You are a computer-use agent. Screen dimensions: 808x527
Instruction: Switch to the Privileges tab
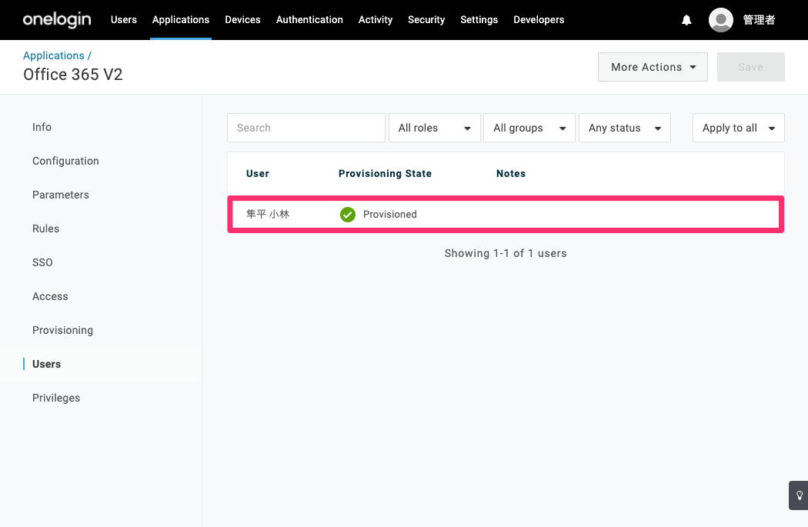click(56, 399)
